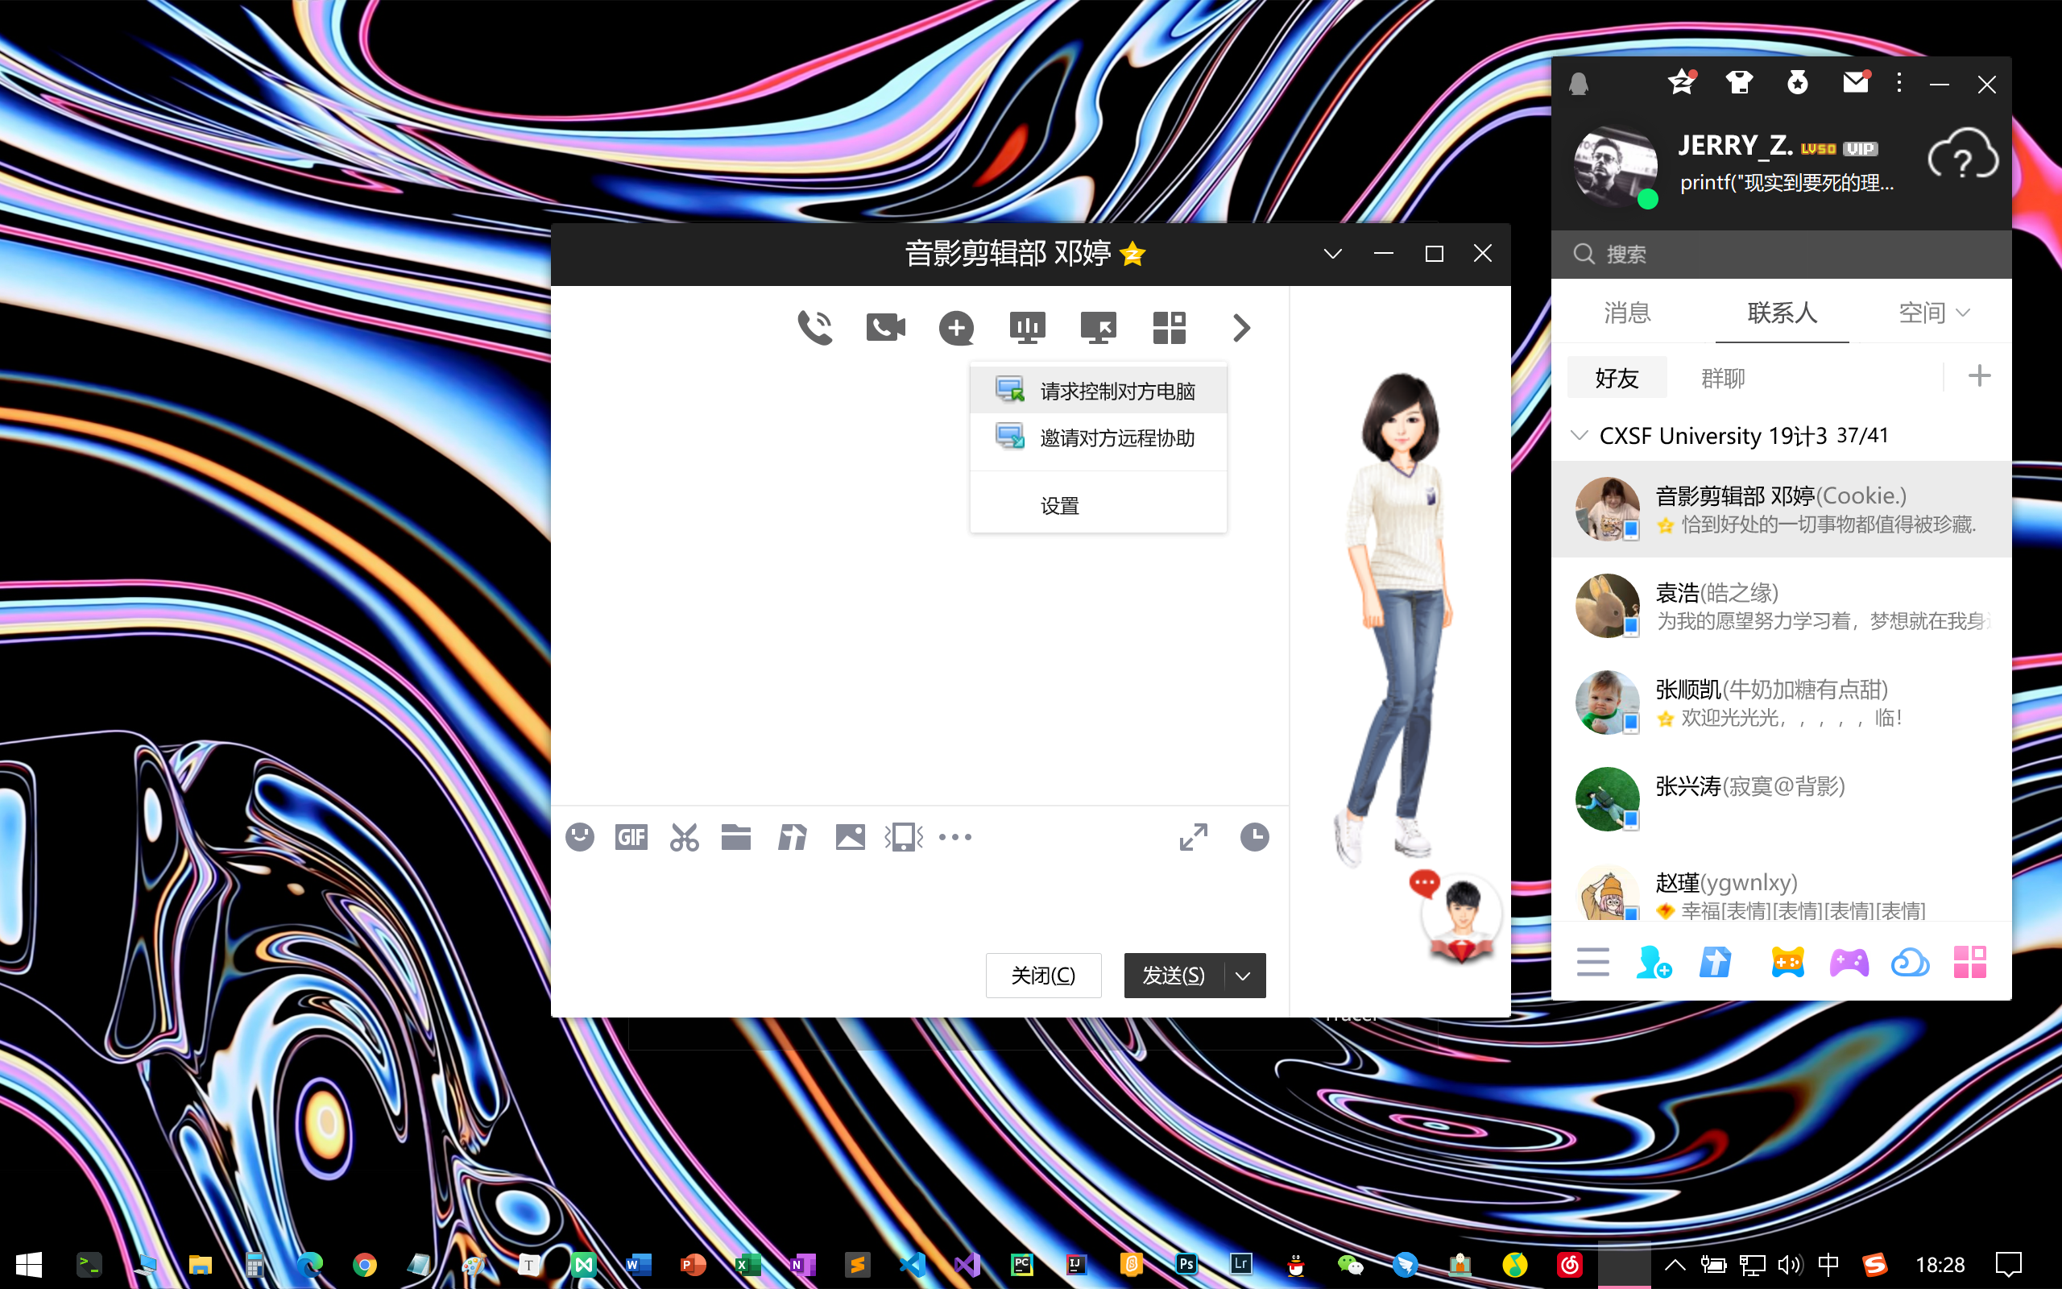Screen dimensions: 2062x1289
Task: Send an image from picture icon
Action: [x=850, y=837]
